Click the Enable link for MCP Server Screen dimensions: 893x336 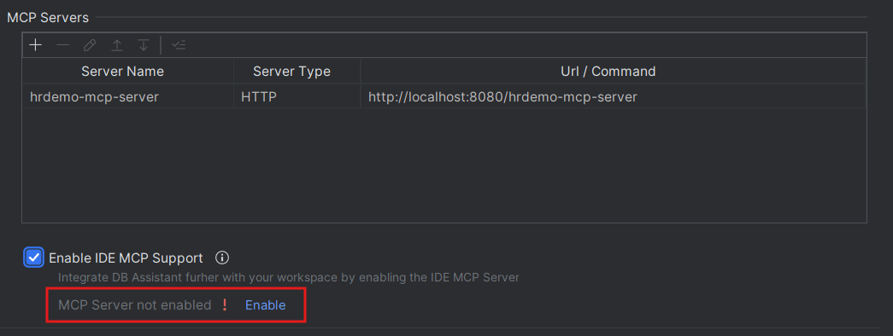tap(266, 305)
